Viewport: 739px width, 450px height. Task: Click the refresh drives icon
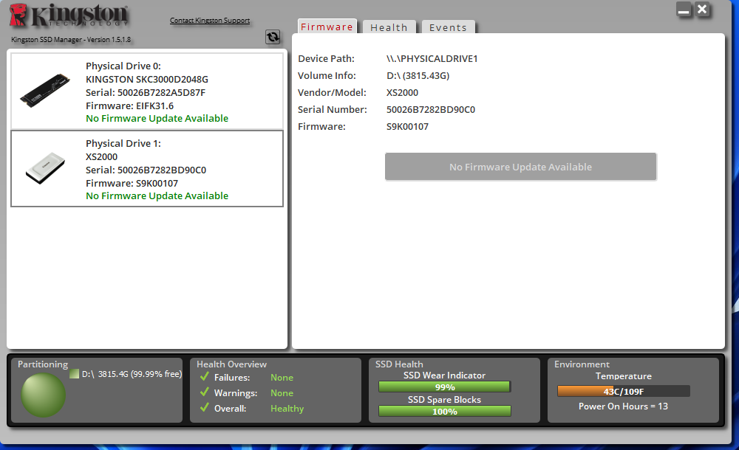(273, 37)
